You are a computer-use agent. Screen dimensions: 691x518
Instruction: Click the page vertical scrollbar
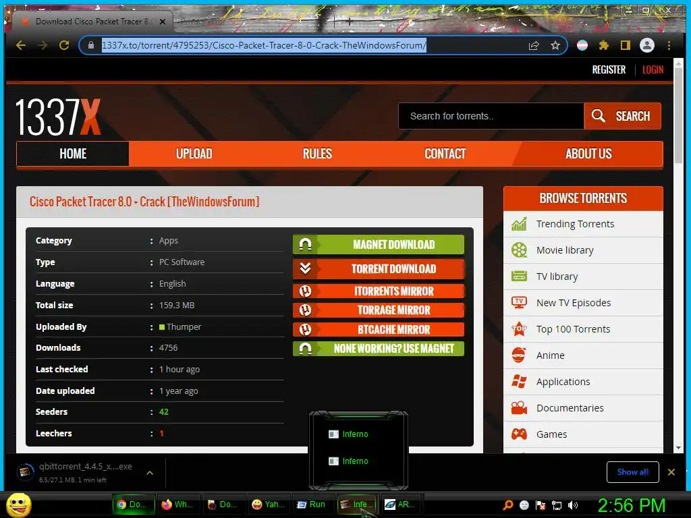point(679,115)
